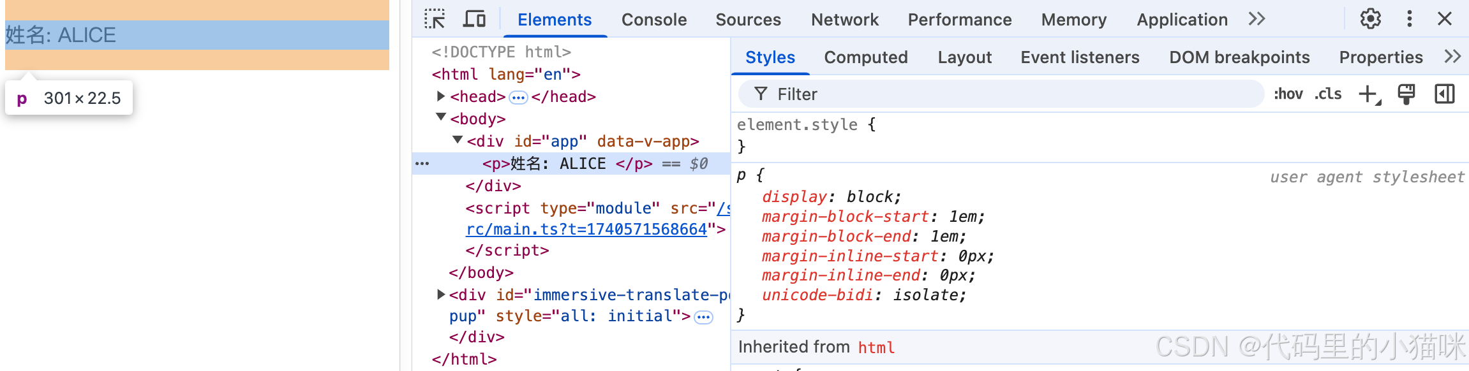Select the p element DOM row

[x=571, y=164]
